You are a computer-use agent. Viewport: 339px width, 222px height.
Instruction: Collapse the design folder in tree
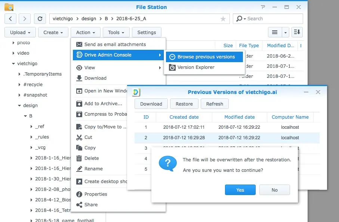(19, 106)
